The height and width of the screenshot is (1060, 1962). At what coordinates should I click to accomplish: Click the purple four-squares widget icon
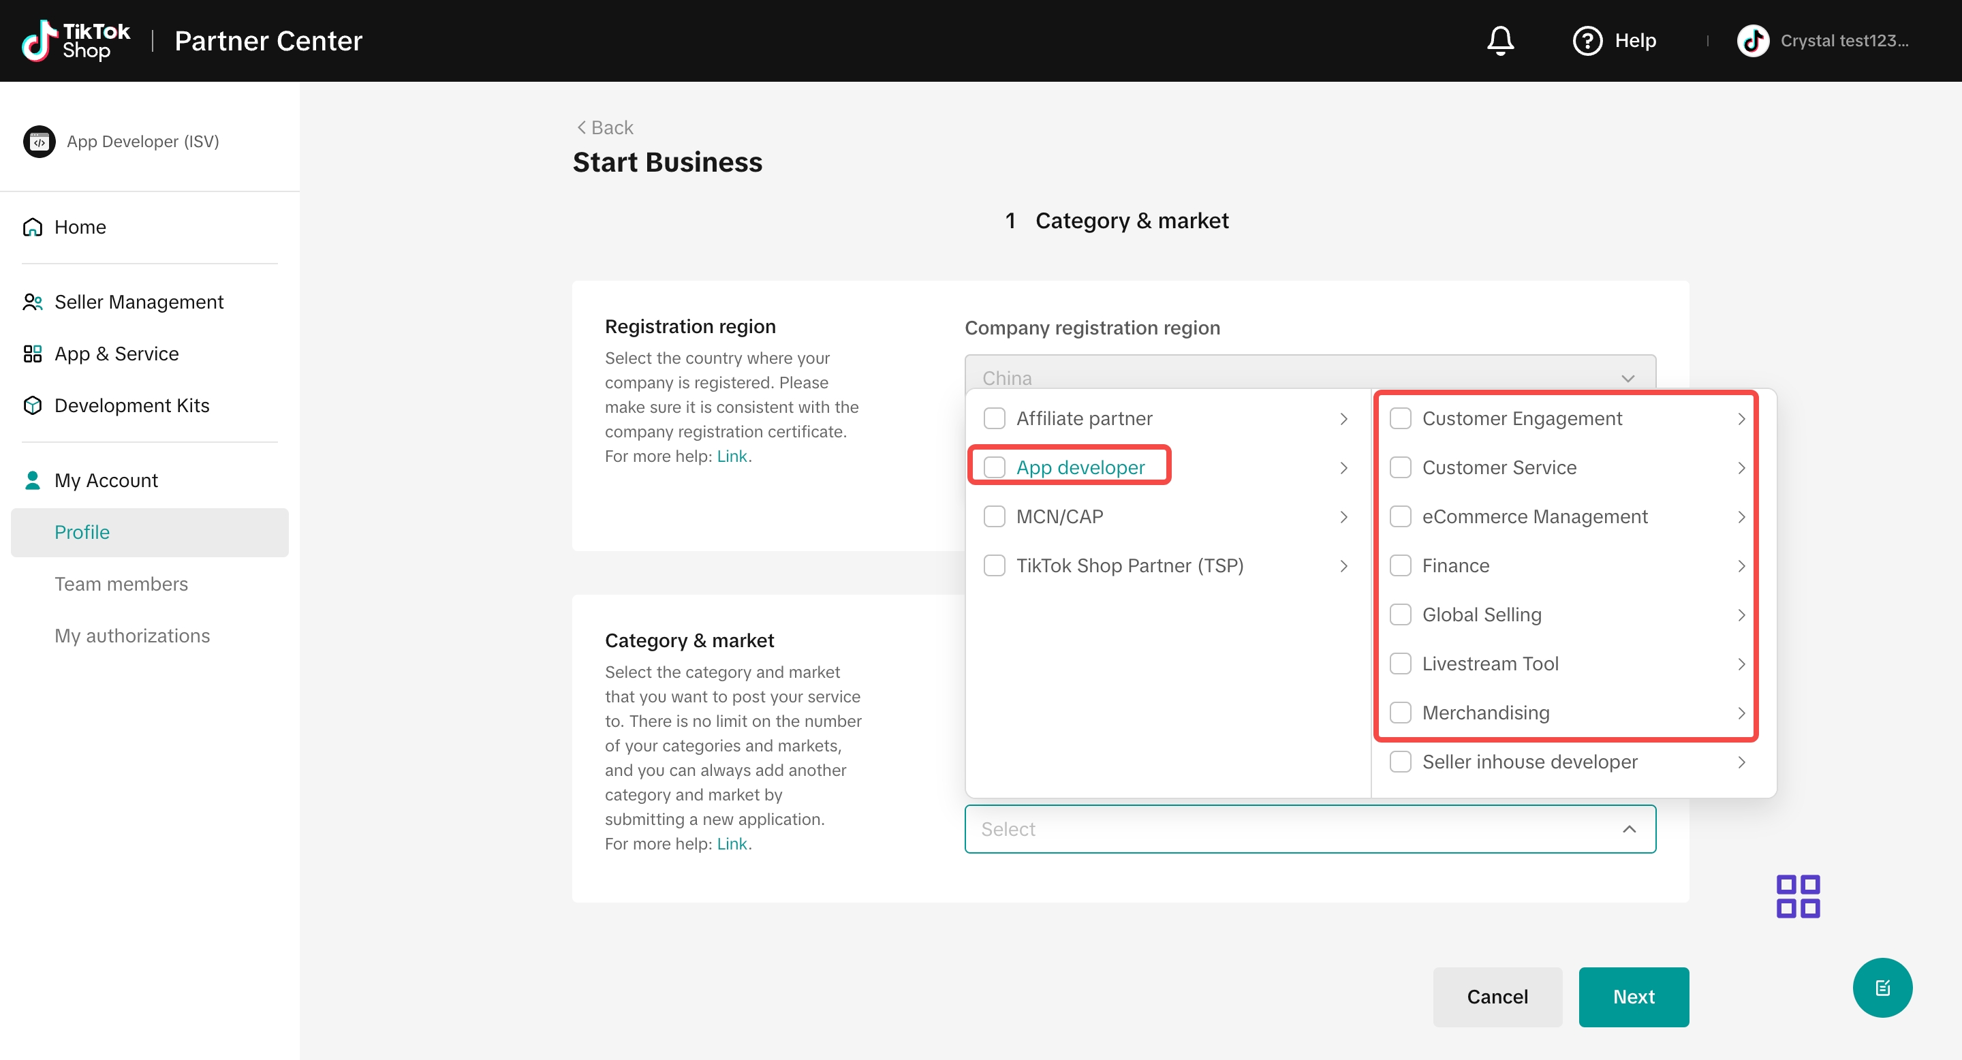[1798, 897]
